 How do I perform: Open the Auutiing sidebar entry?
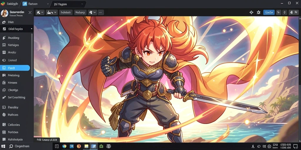pos(15,38)
